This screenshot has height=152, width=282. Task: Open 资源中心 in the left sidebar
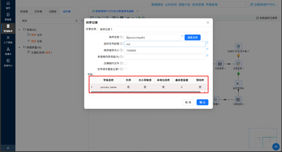[x=8, y=63]
